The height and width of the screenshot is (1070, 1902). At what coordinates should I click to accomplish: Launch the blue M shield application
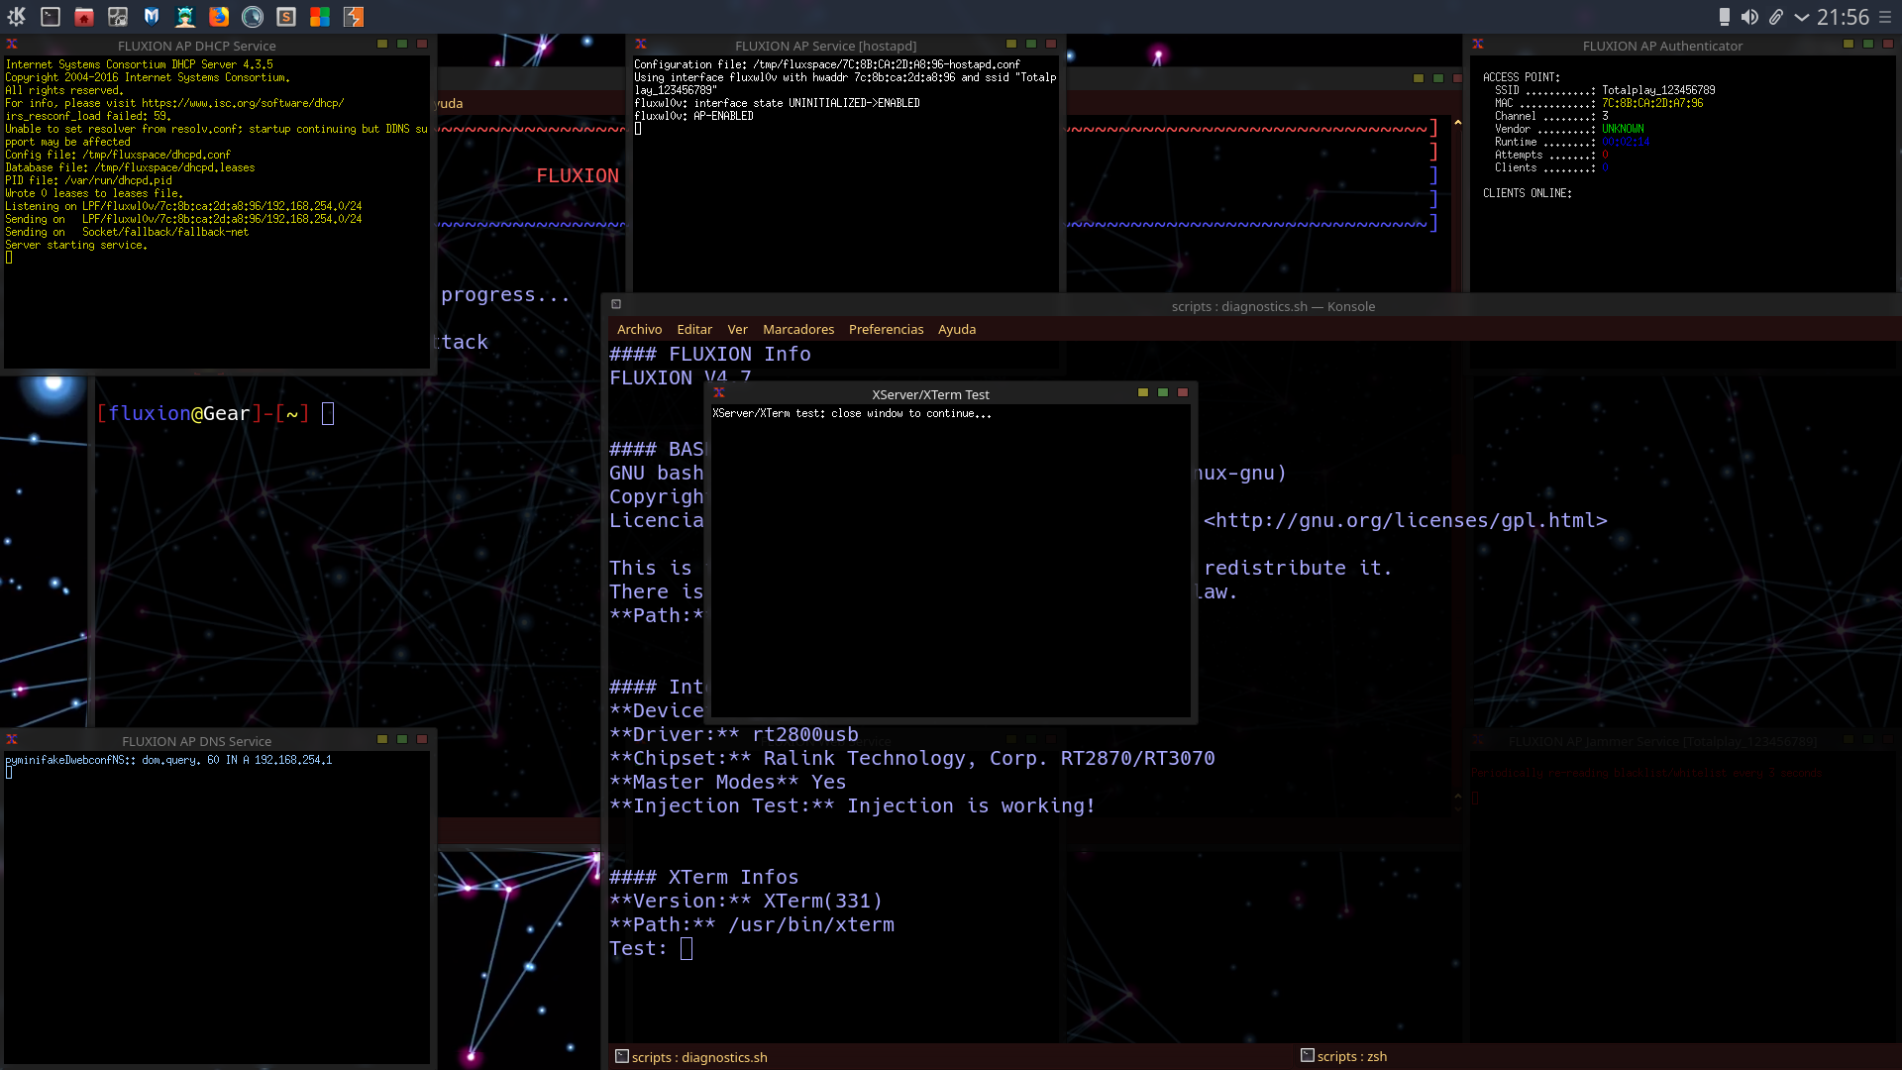(152, 16)
